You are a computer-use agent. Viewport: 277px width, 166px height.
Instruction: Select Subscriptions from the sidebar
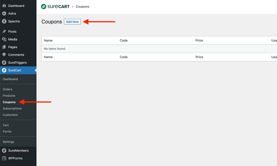12,108
